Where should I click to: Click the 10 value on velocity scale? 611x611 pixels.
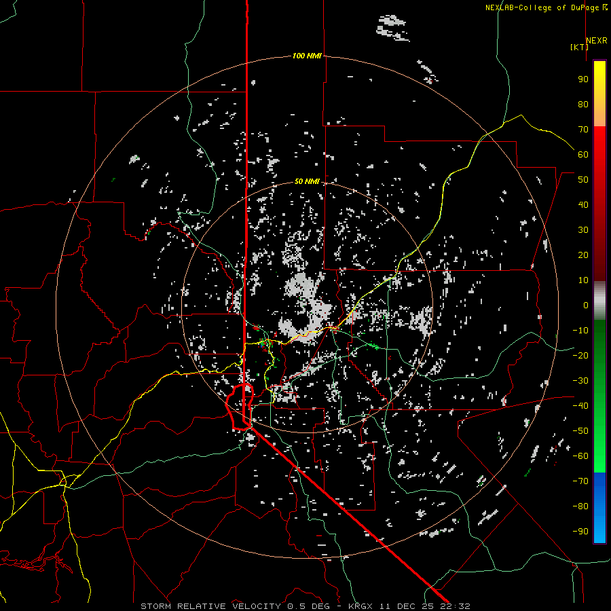pos(583,280)
